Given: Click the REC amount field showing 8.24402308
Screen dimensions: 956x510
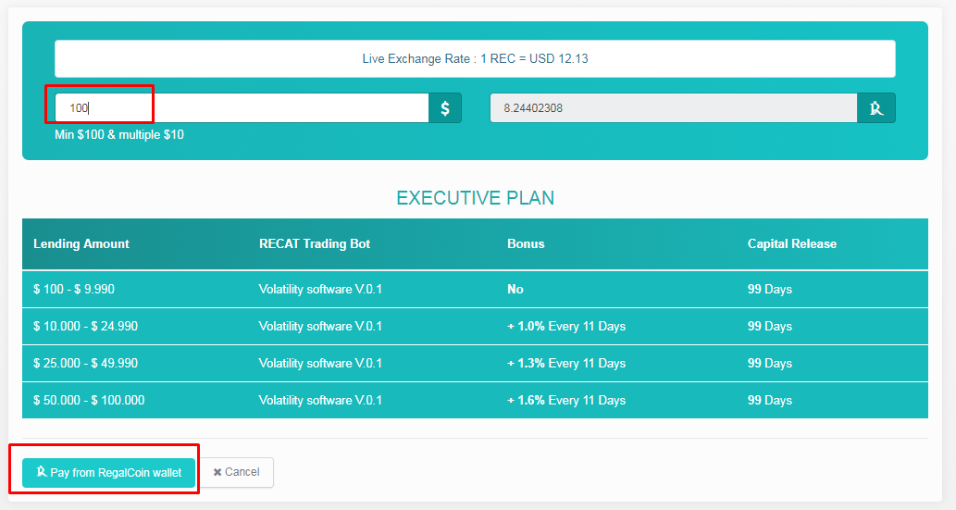Looking at the screenshot, I should pos(674,108).
